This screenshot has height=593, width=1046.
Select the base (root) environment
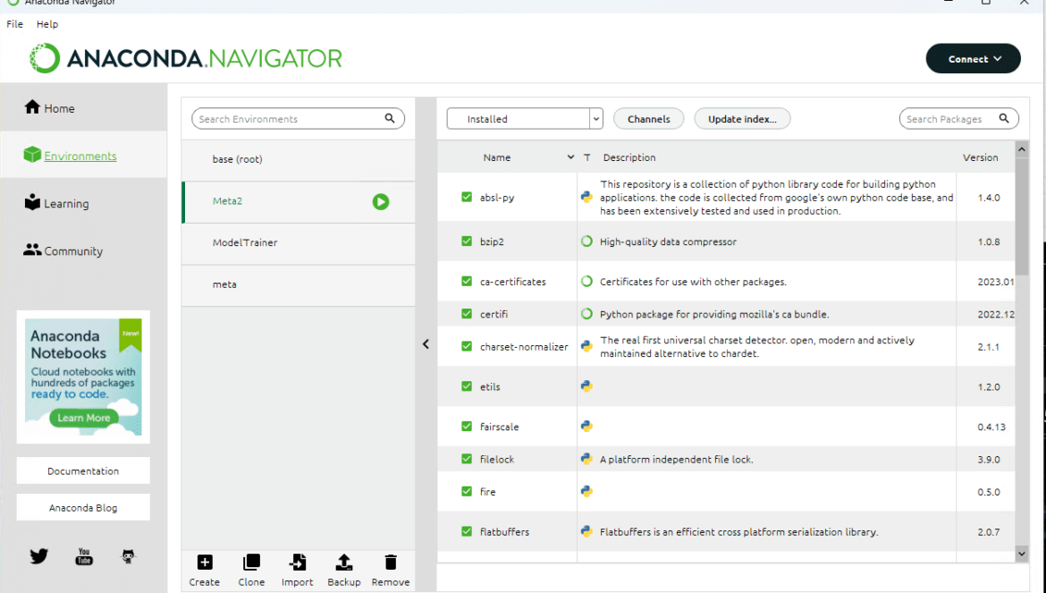coord(299,159)
